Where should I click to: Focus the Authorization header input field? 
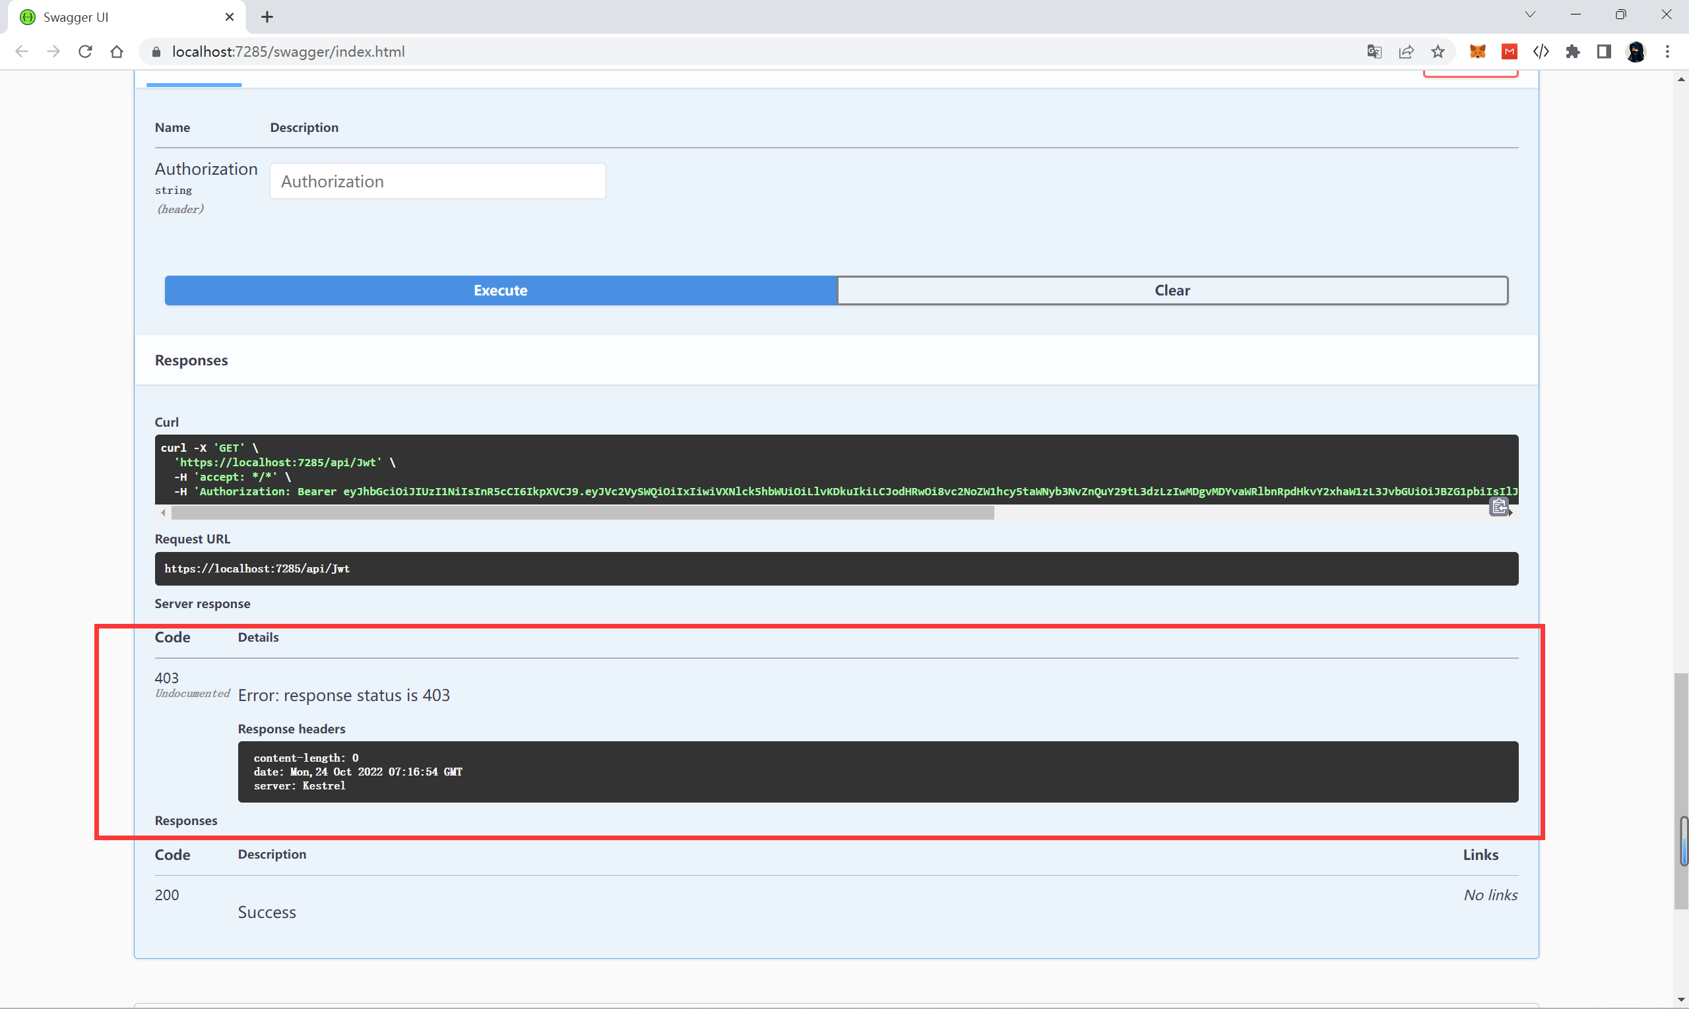coord(437,181)
